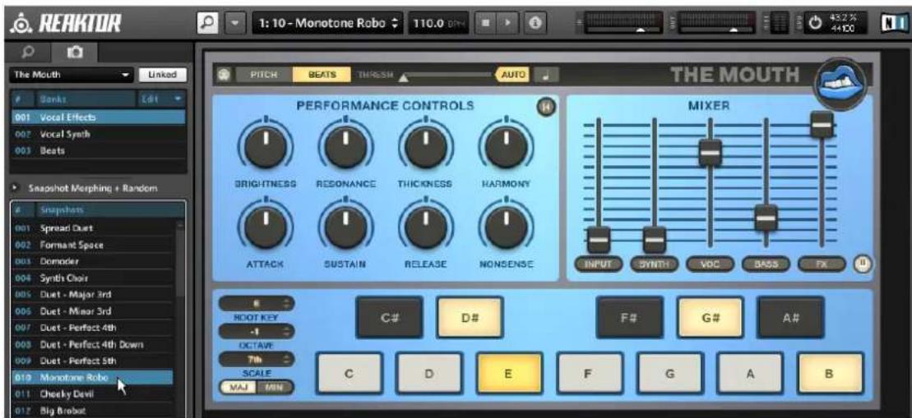Click the HARMONY knob

pos(506,148)
